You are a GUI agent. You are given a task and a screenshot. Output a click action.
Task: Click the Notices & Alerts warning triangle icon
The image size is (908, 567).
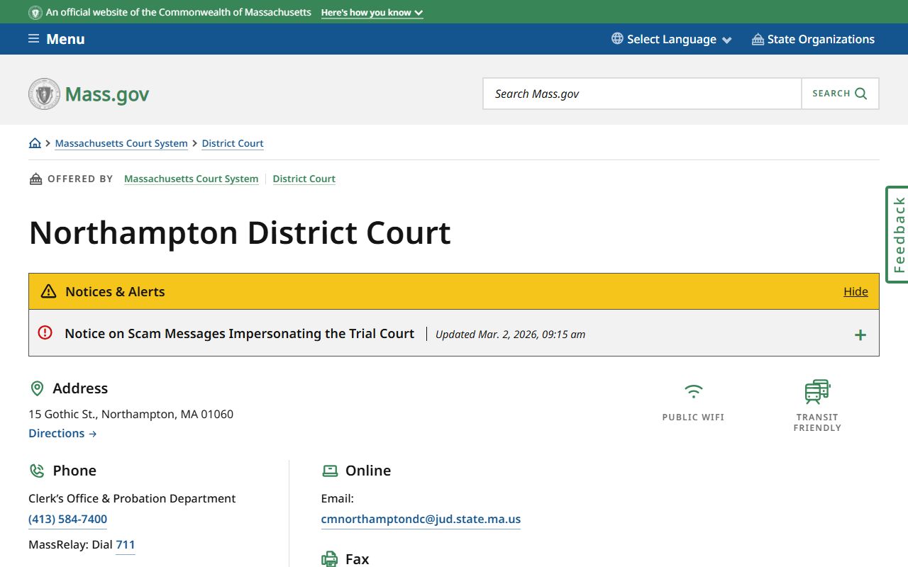pyautogui.click(x=48, y=291)
